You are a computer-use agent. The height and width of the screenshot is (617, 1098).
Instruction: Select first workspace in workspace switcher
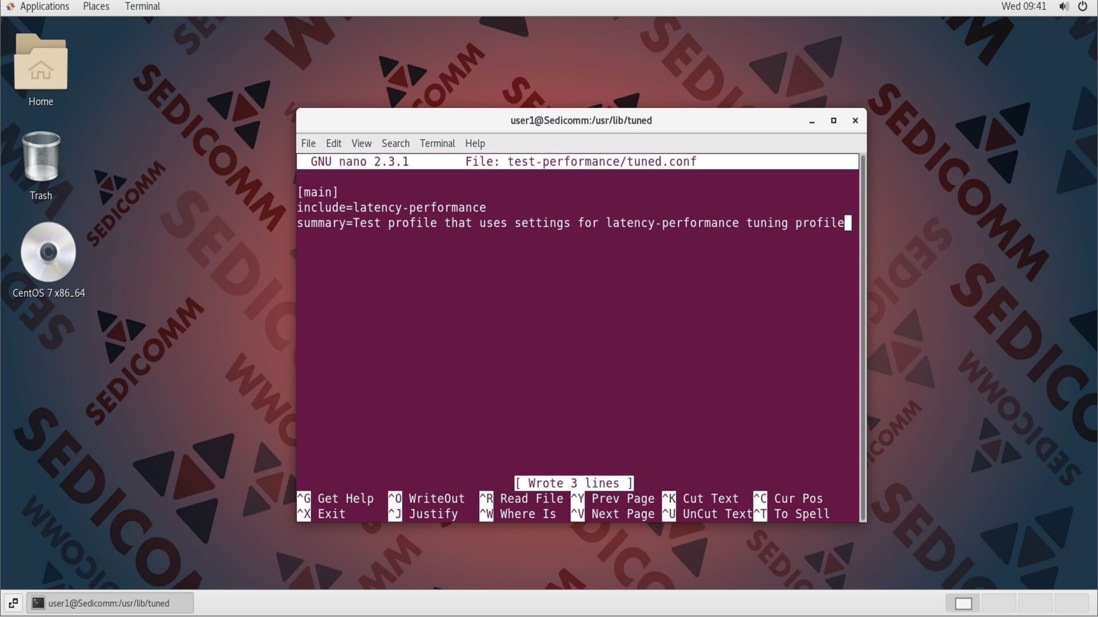(x=963, y=603)
